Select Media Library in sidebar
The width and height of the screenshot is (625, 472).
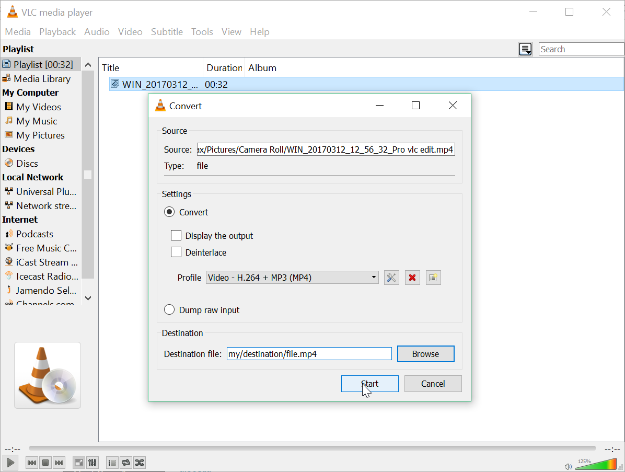[x=42, y=79]
